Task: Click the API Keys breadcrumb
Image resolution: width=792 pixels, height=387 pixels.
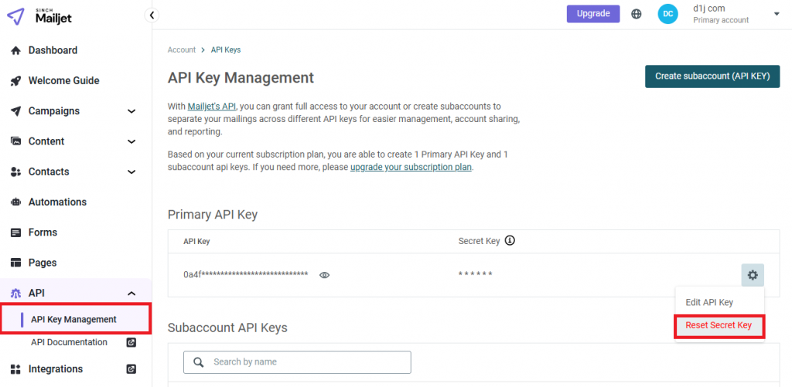Action: 226,49
